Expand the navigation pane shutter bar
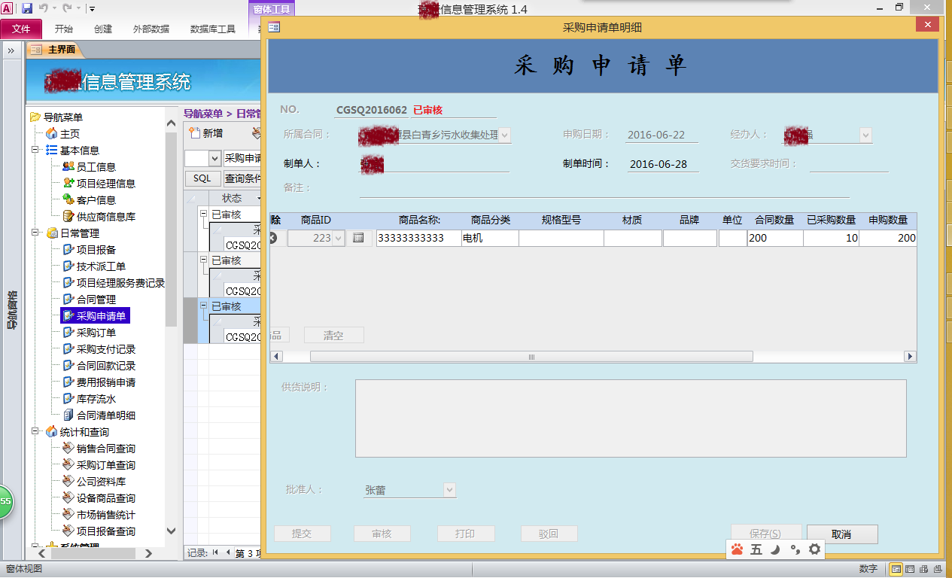Screen dimensions: 952x578 point(11,50)
